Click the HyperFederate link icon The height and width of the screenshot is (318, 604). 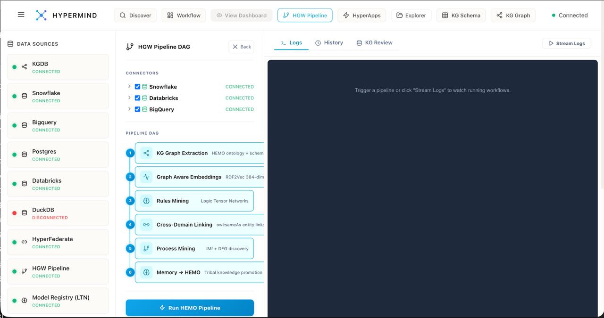[x=24, y=242]
